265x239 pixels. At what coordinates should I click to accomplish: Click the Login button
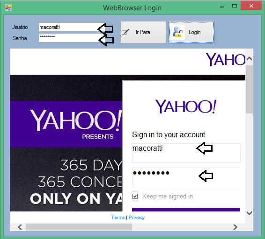tap(191, 32)
